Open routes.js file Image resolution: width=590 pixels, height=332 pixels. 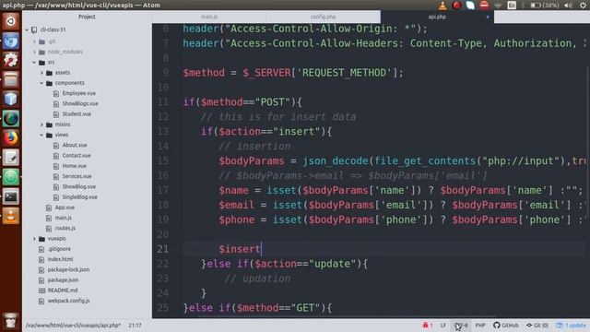click(x=65, y=229)
